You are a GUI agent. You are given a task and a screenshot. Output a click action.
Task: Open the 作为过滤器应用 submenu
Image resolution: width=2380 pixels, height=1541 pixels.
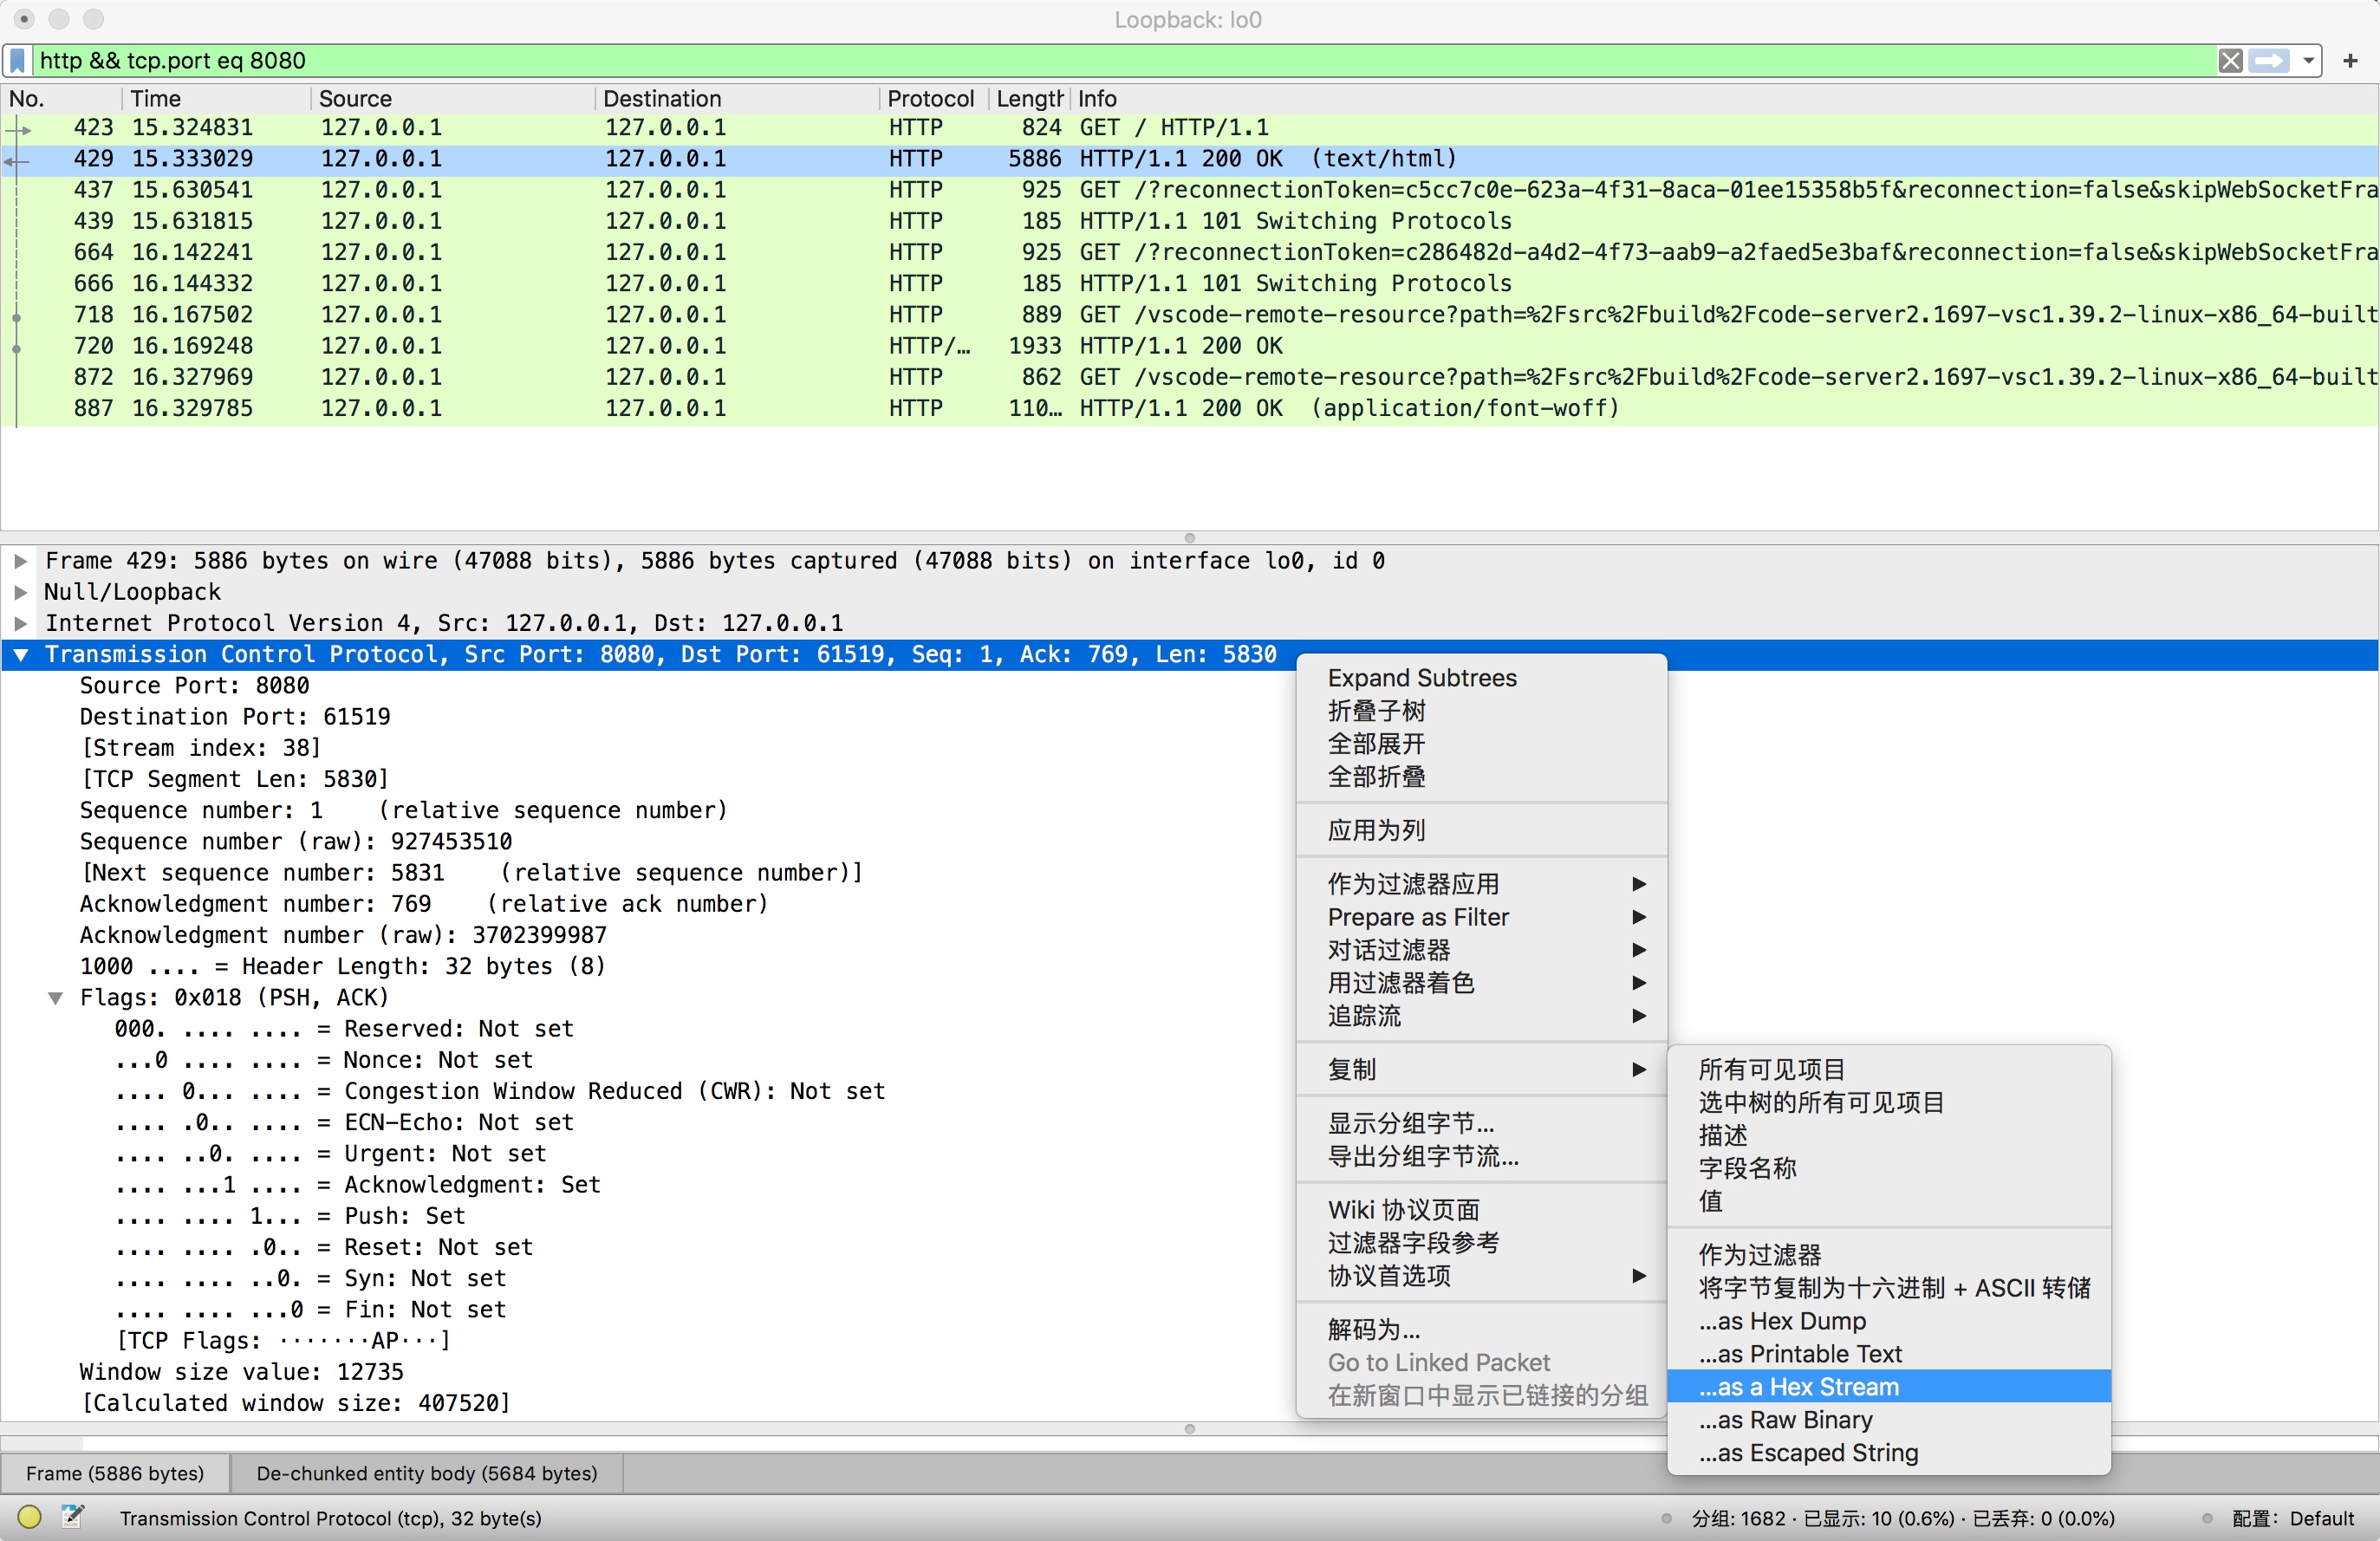(1481, 884)
